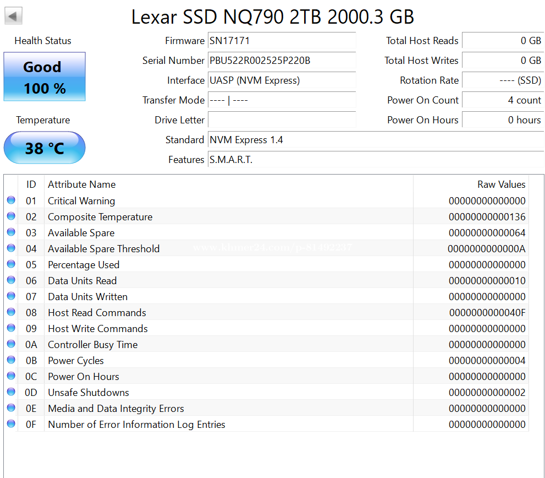The image size is (545, 478).
Task: Click the status icon for Available Spare Threshold
Action: pos(11,248)
